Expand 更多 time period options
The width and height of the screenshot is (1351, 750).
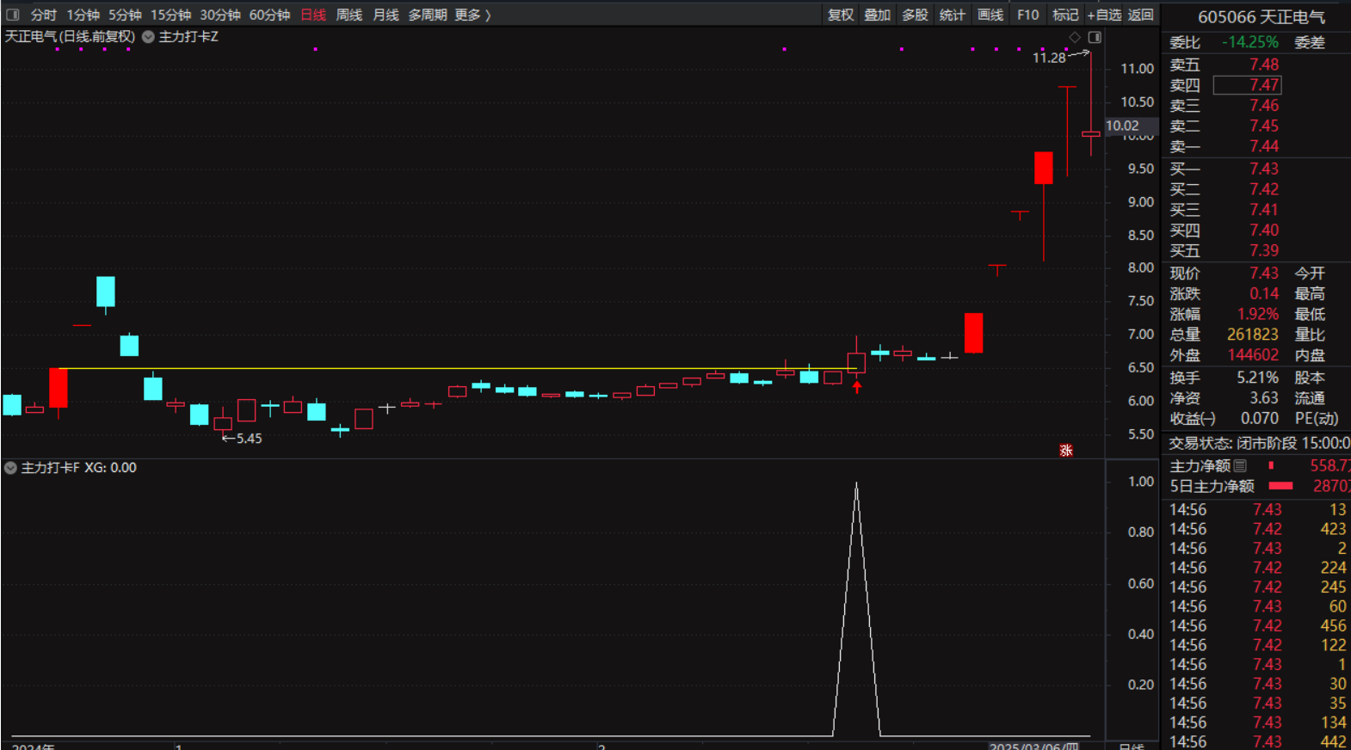tap(472, 15)
